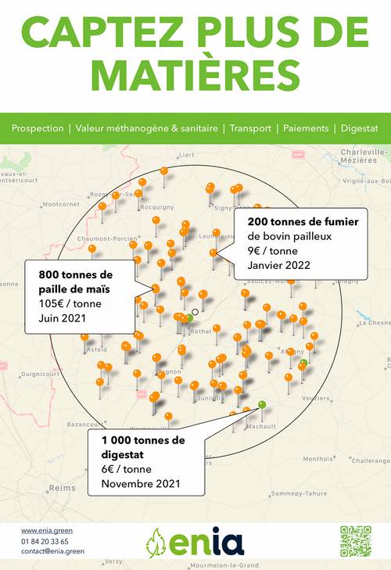Screen dimensions: 391x570
Task: Select Valeur méthanogène & sanitaire in the green bar
Action: [146, 128]
